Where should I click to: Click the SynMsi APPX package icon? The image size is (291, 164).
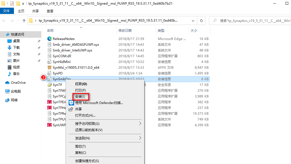pyautogui.click(x=50, y=68)
